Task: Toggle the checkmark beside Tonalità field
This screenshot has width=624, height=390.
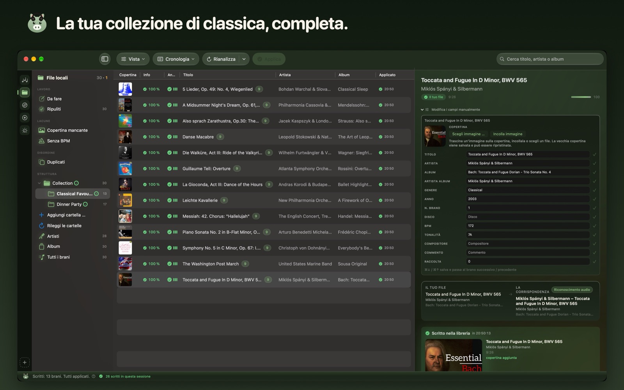Action: pyautogui.click(x=594, y=235)
